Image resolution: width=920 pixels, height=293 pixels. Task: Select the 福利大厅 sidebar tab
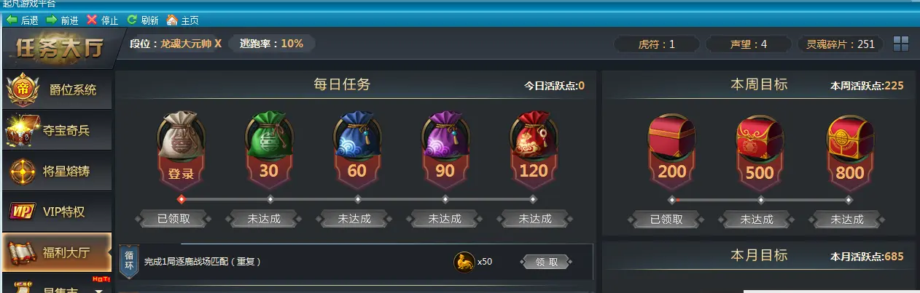[x=57, y=252]
